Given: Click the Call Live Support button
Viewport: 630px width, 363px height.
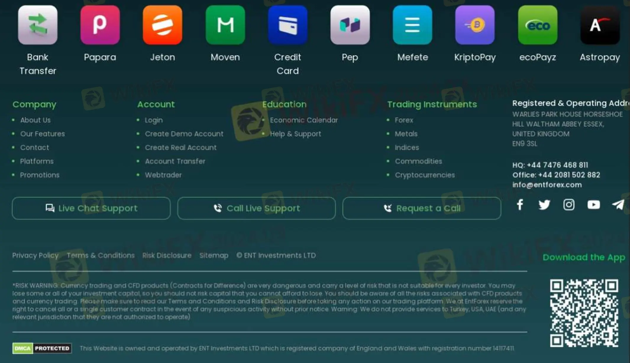Looking at the screenshot, I should click(x=257, y=208).
